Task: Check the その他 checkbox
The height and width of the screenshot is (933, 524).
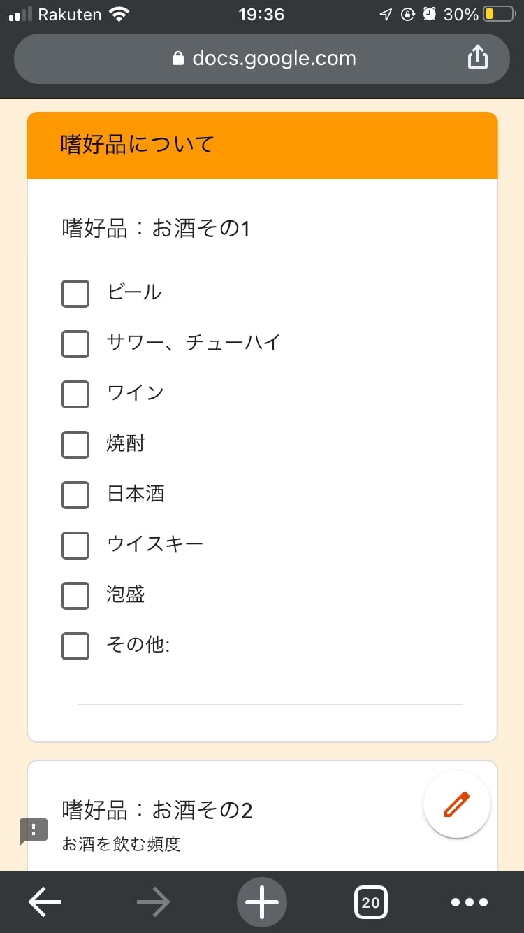Action: point(75,646)
